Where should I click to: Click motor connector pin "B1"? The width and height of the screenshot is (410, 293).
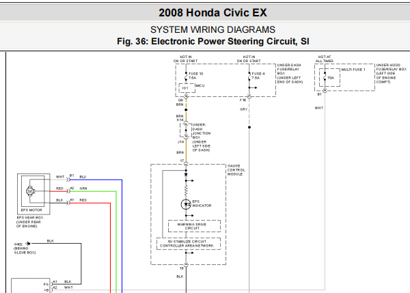coord(72,176)
